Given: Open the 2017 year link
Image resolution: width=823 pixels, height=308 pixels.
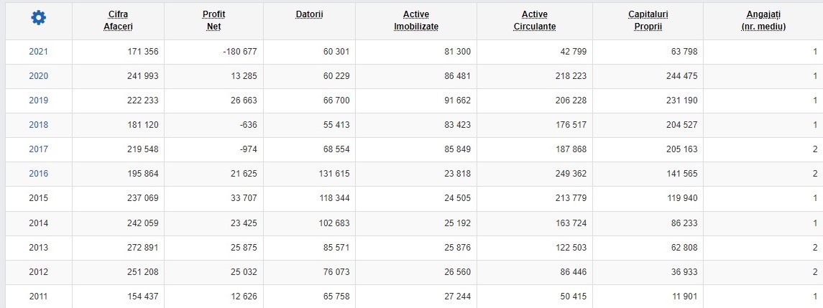Looking at the screenshot, I should (38, 149).
